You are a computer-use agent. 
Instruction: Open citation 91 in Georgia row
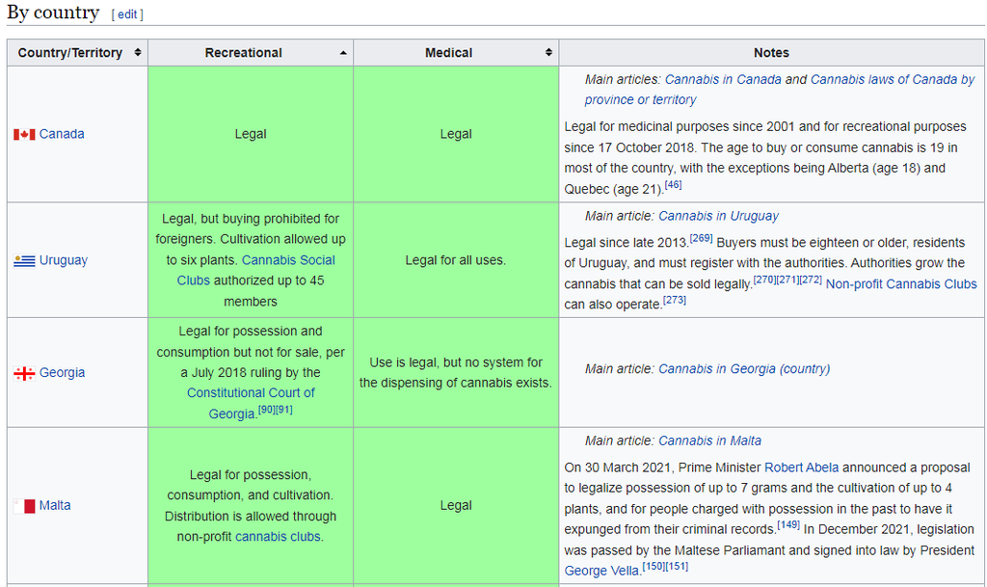click(x=284, y=411)
